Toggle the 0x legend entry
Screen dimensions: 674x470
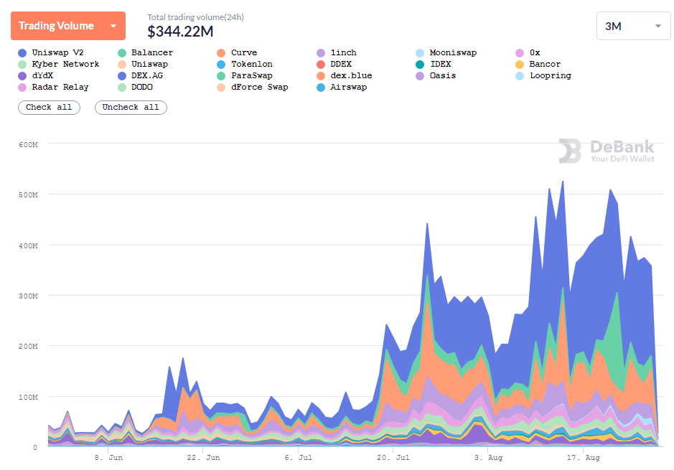point(528,53)
